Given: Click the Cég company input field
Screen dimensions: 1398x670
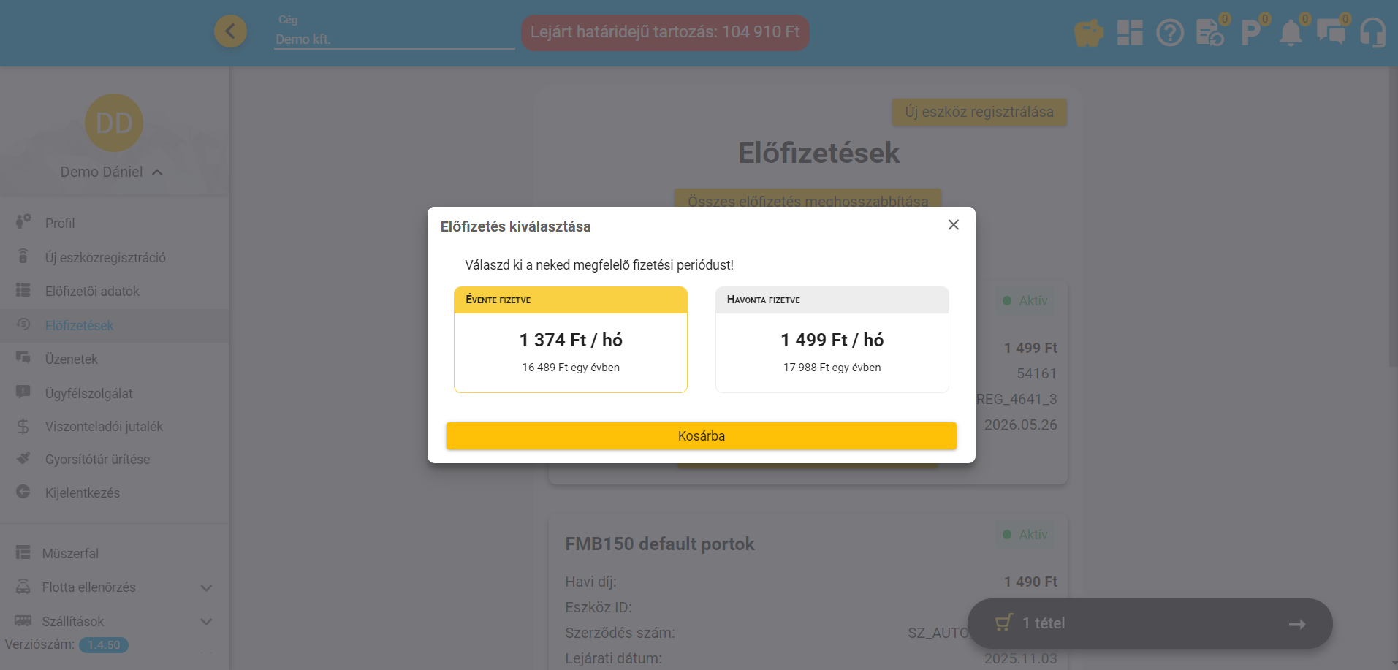Looking at the screenshot, I should tap(394, 39).
